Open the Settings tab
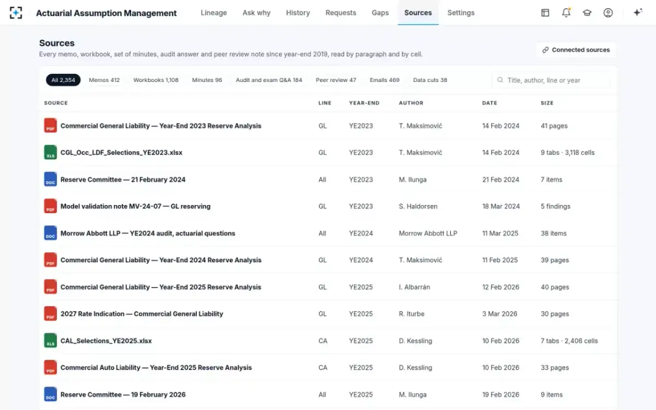The height and width of the screenshot is (410, 656). (461, 13)
